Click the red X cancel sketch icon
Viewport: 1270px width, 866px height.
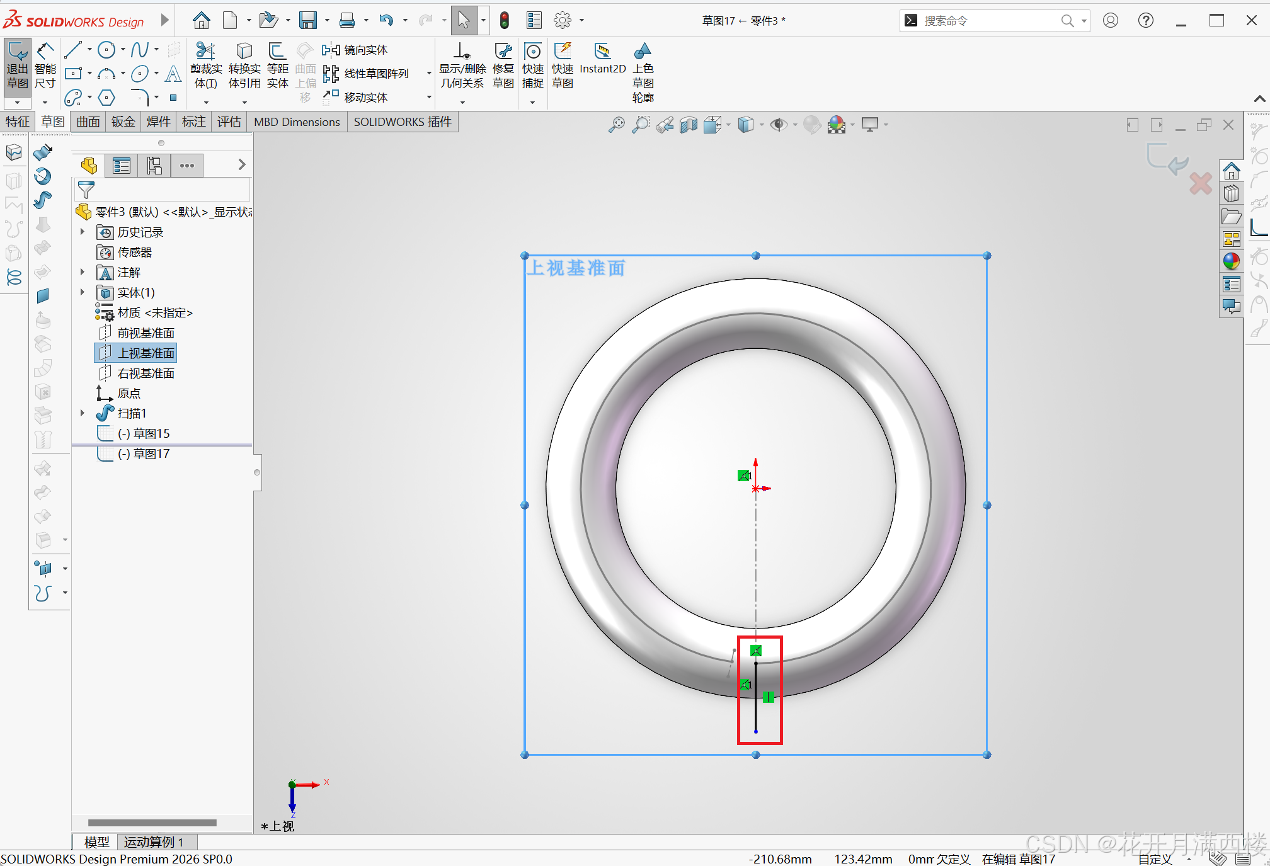click(1201, 183)
